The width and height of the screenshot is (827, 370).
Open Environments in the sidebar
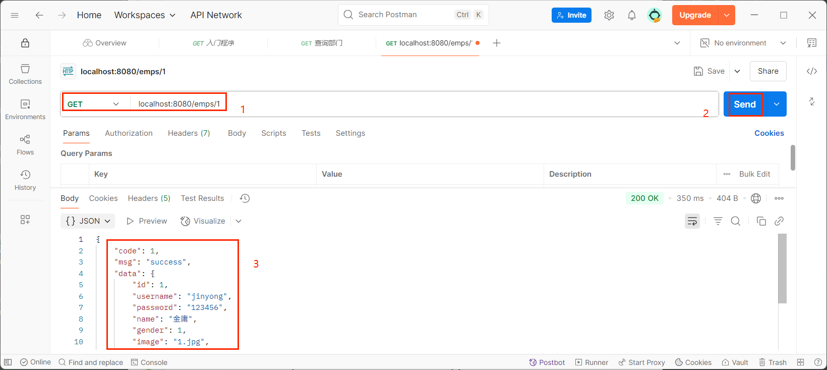(25, 110)
